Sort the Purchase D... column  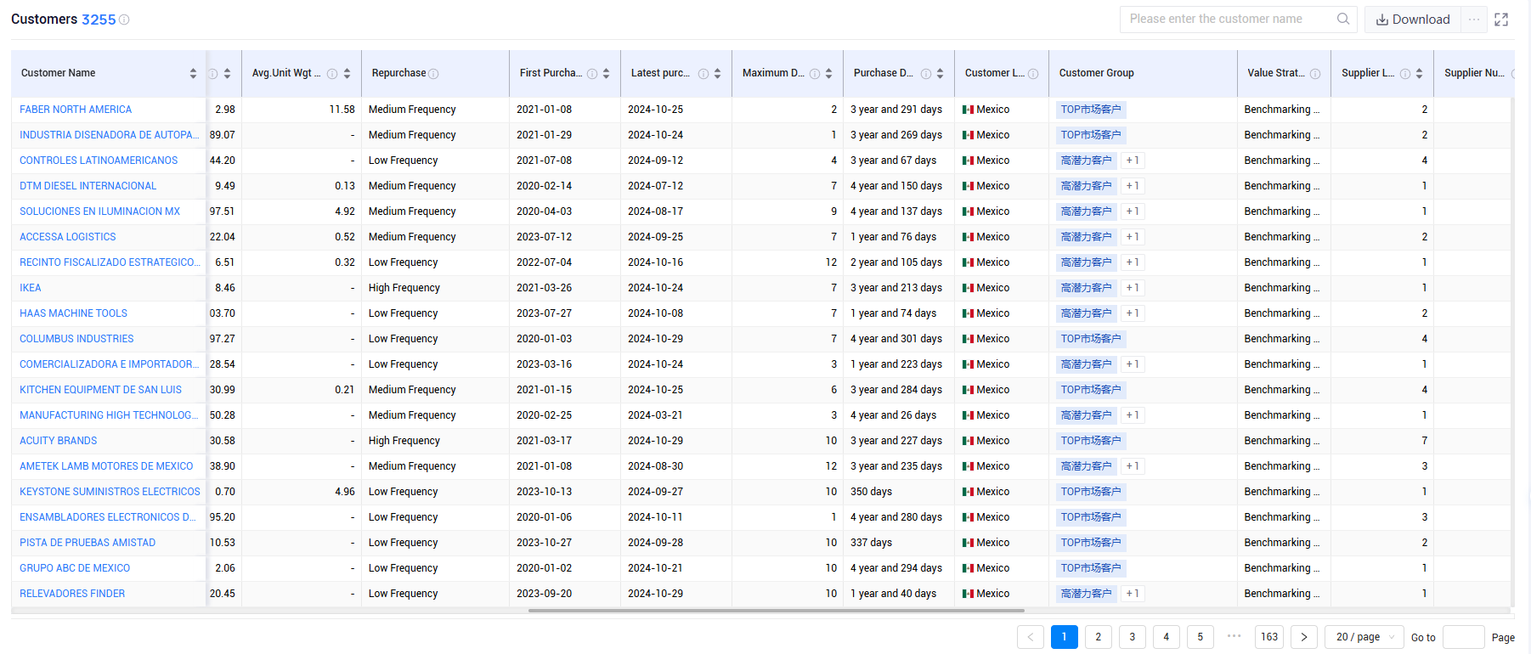point(940,74)
